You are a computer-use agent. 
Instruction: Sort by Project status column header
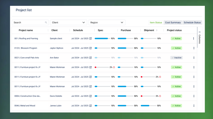point(174,30)
